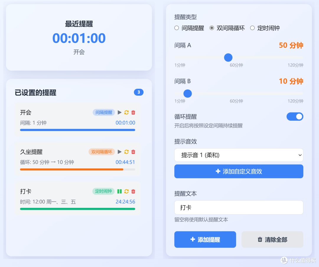
Task: Click the 间隔 B slider handle
Action: pyautogui.click(x=188, y=93)
